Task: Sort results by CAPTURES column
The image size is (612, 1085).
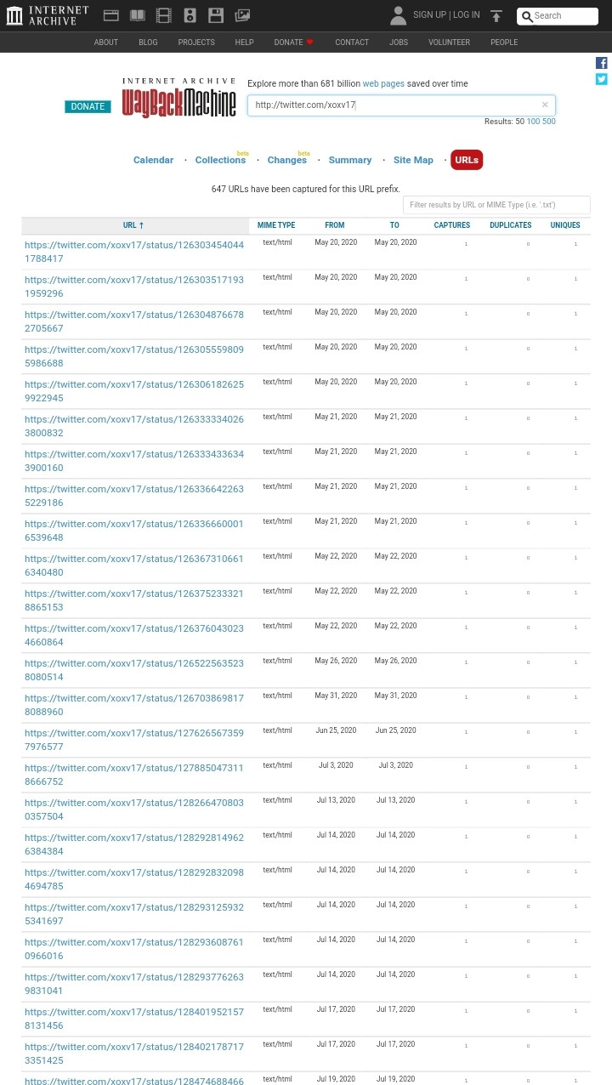Action: click(x=451, y=225)
